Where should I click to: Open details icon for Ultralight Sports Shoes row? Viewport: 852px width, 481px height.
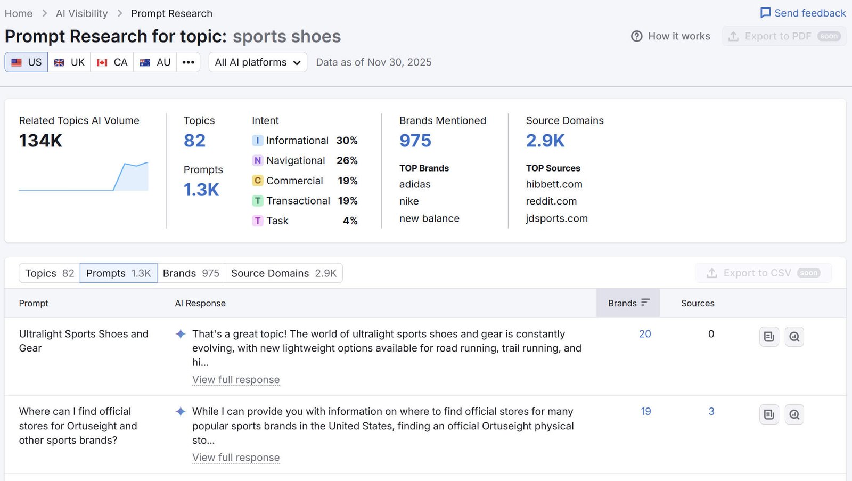pyautogui.click(x=769, y=337)
